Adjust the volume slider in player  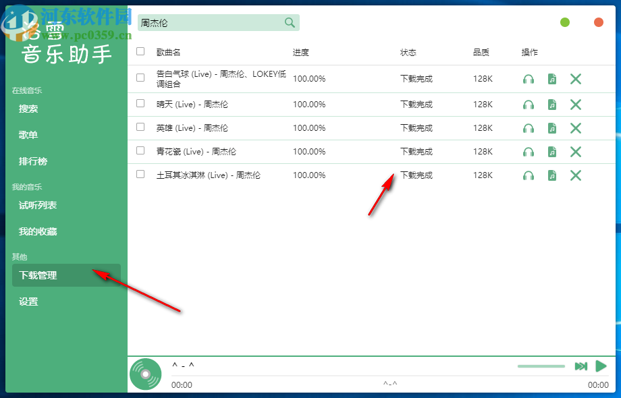click(541, 366)
